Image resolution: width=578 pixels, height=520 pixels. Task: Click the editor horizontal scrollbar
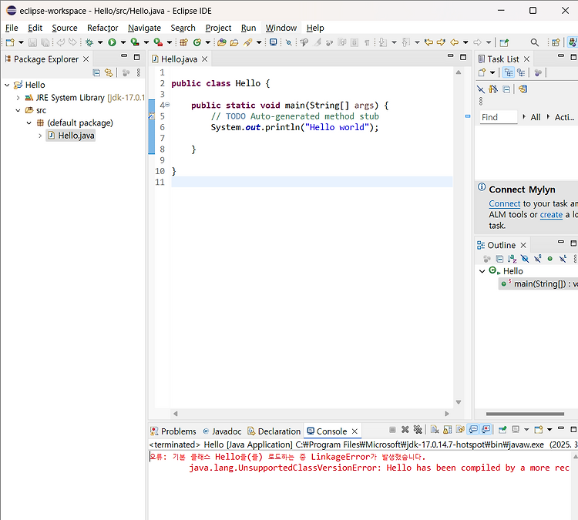308,414
